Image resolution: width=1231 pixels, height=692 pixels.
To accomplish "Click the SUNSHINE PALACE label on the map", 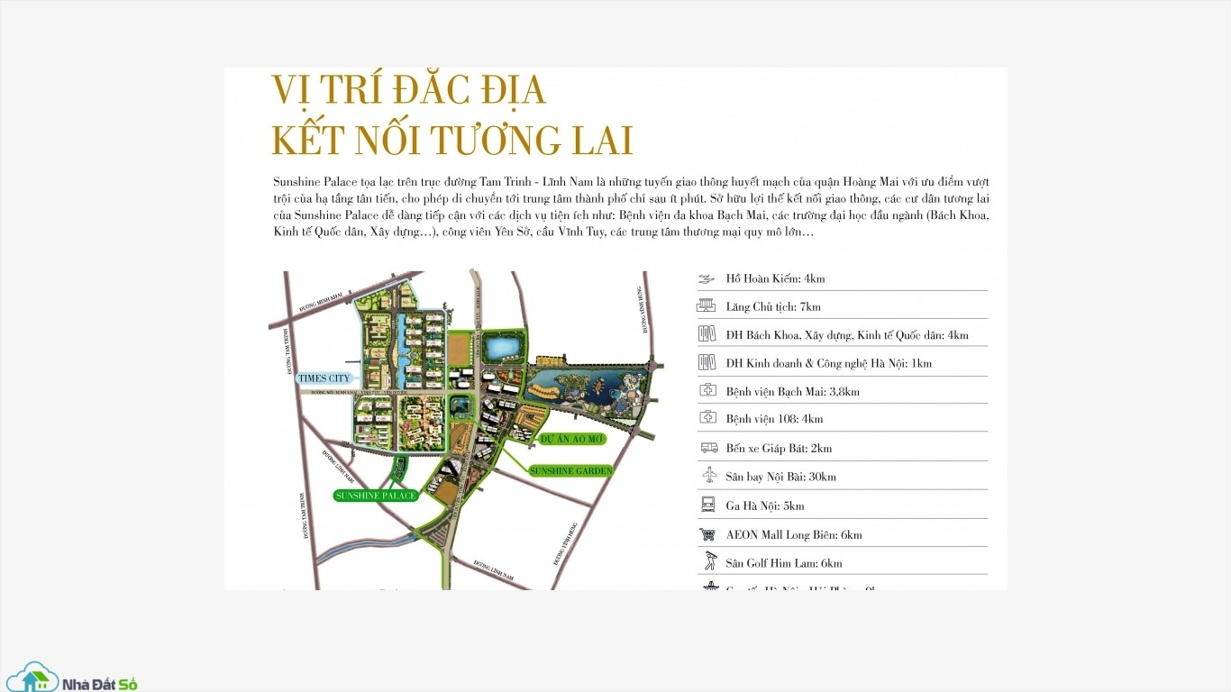I will (x=376, y=496).
